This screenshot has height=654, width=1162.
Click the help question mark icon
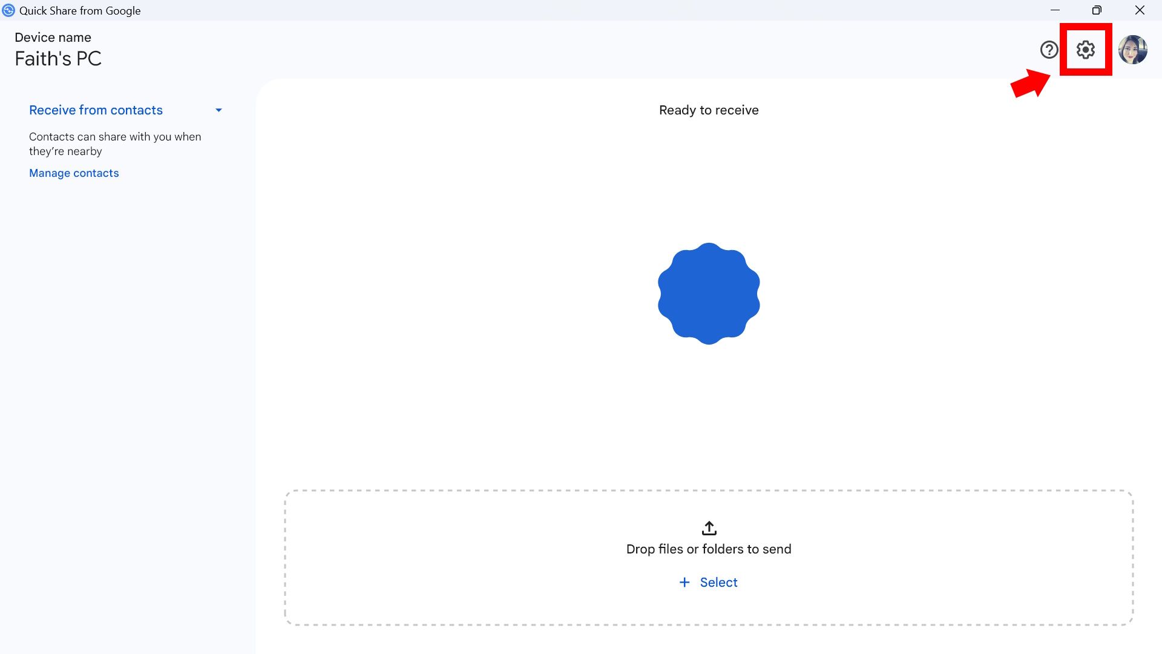click(x=1049, y=50)
